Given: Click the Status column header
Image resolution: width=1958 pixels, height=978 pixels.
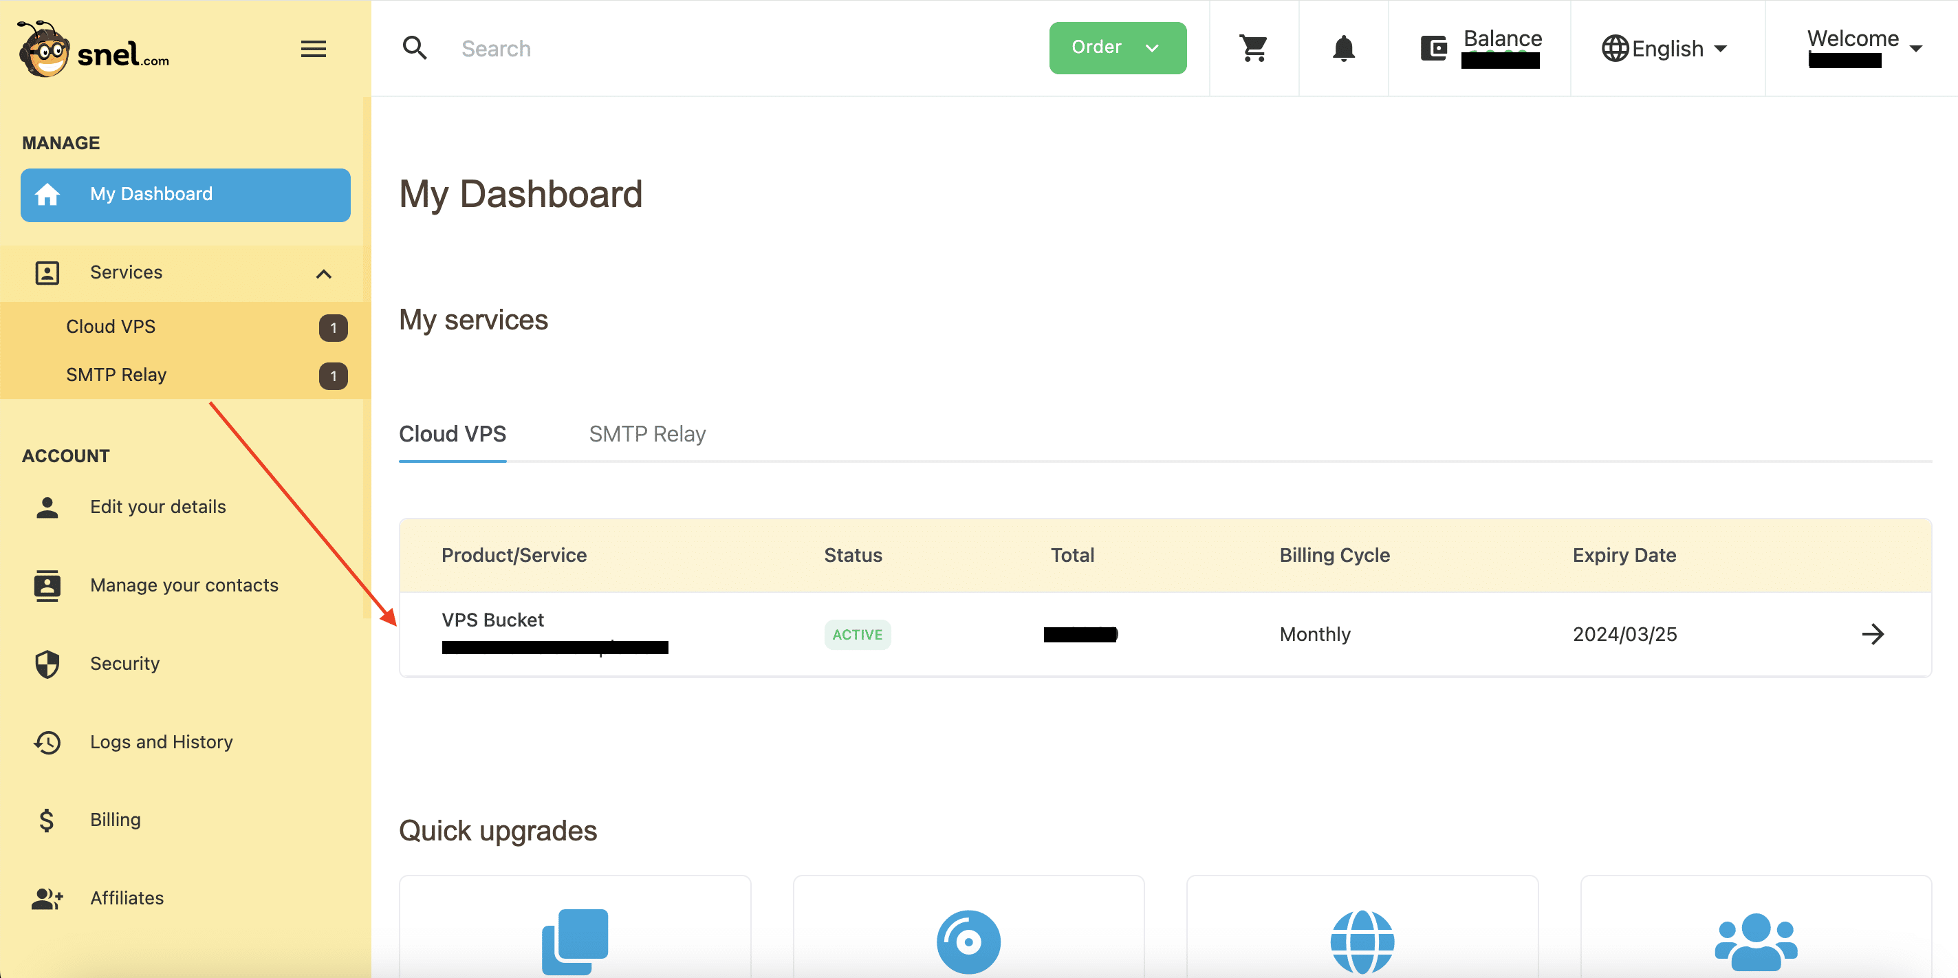Looking at the screenshot, I should click(853, 556).
